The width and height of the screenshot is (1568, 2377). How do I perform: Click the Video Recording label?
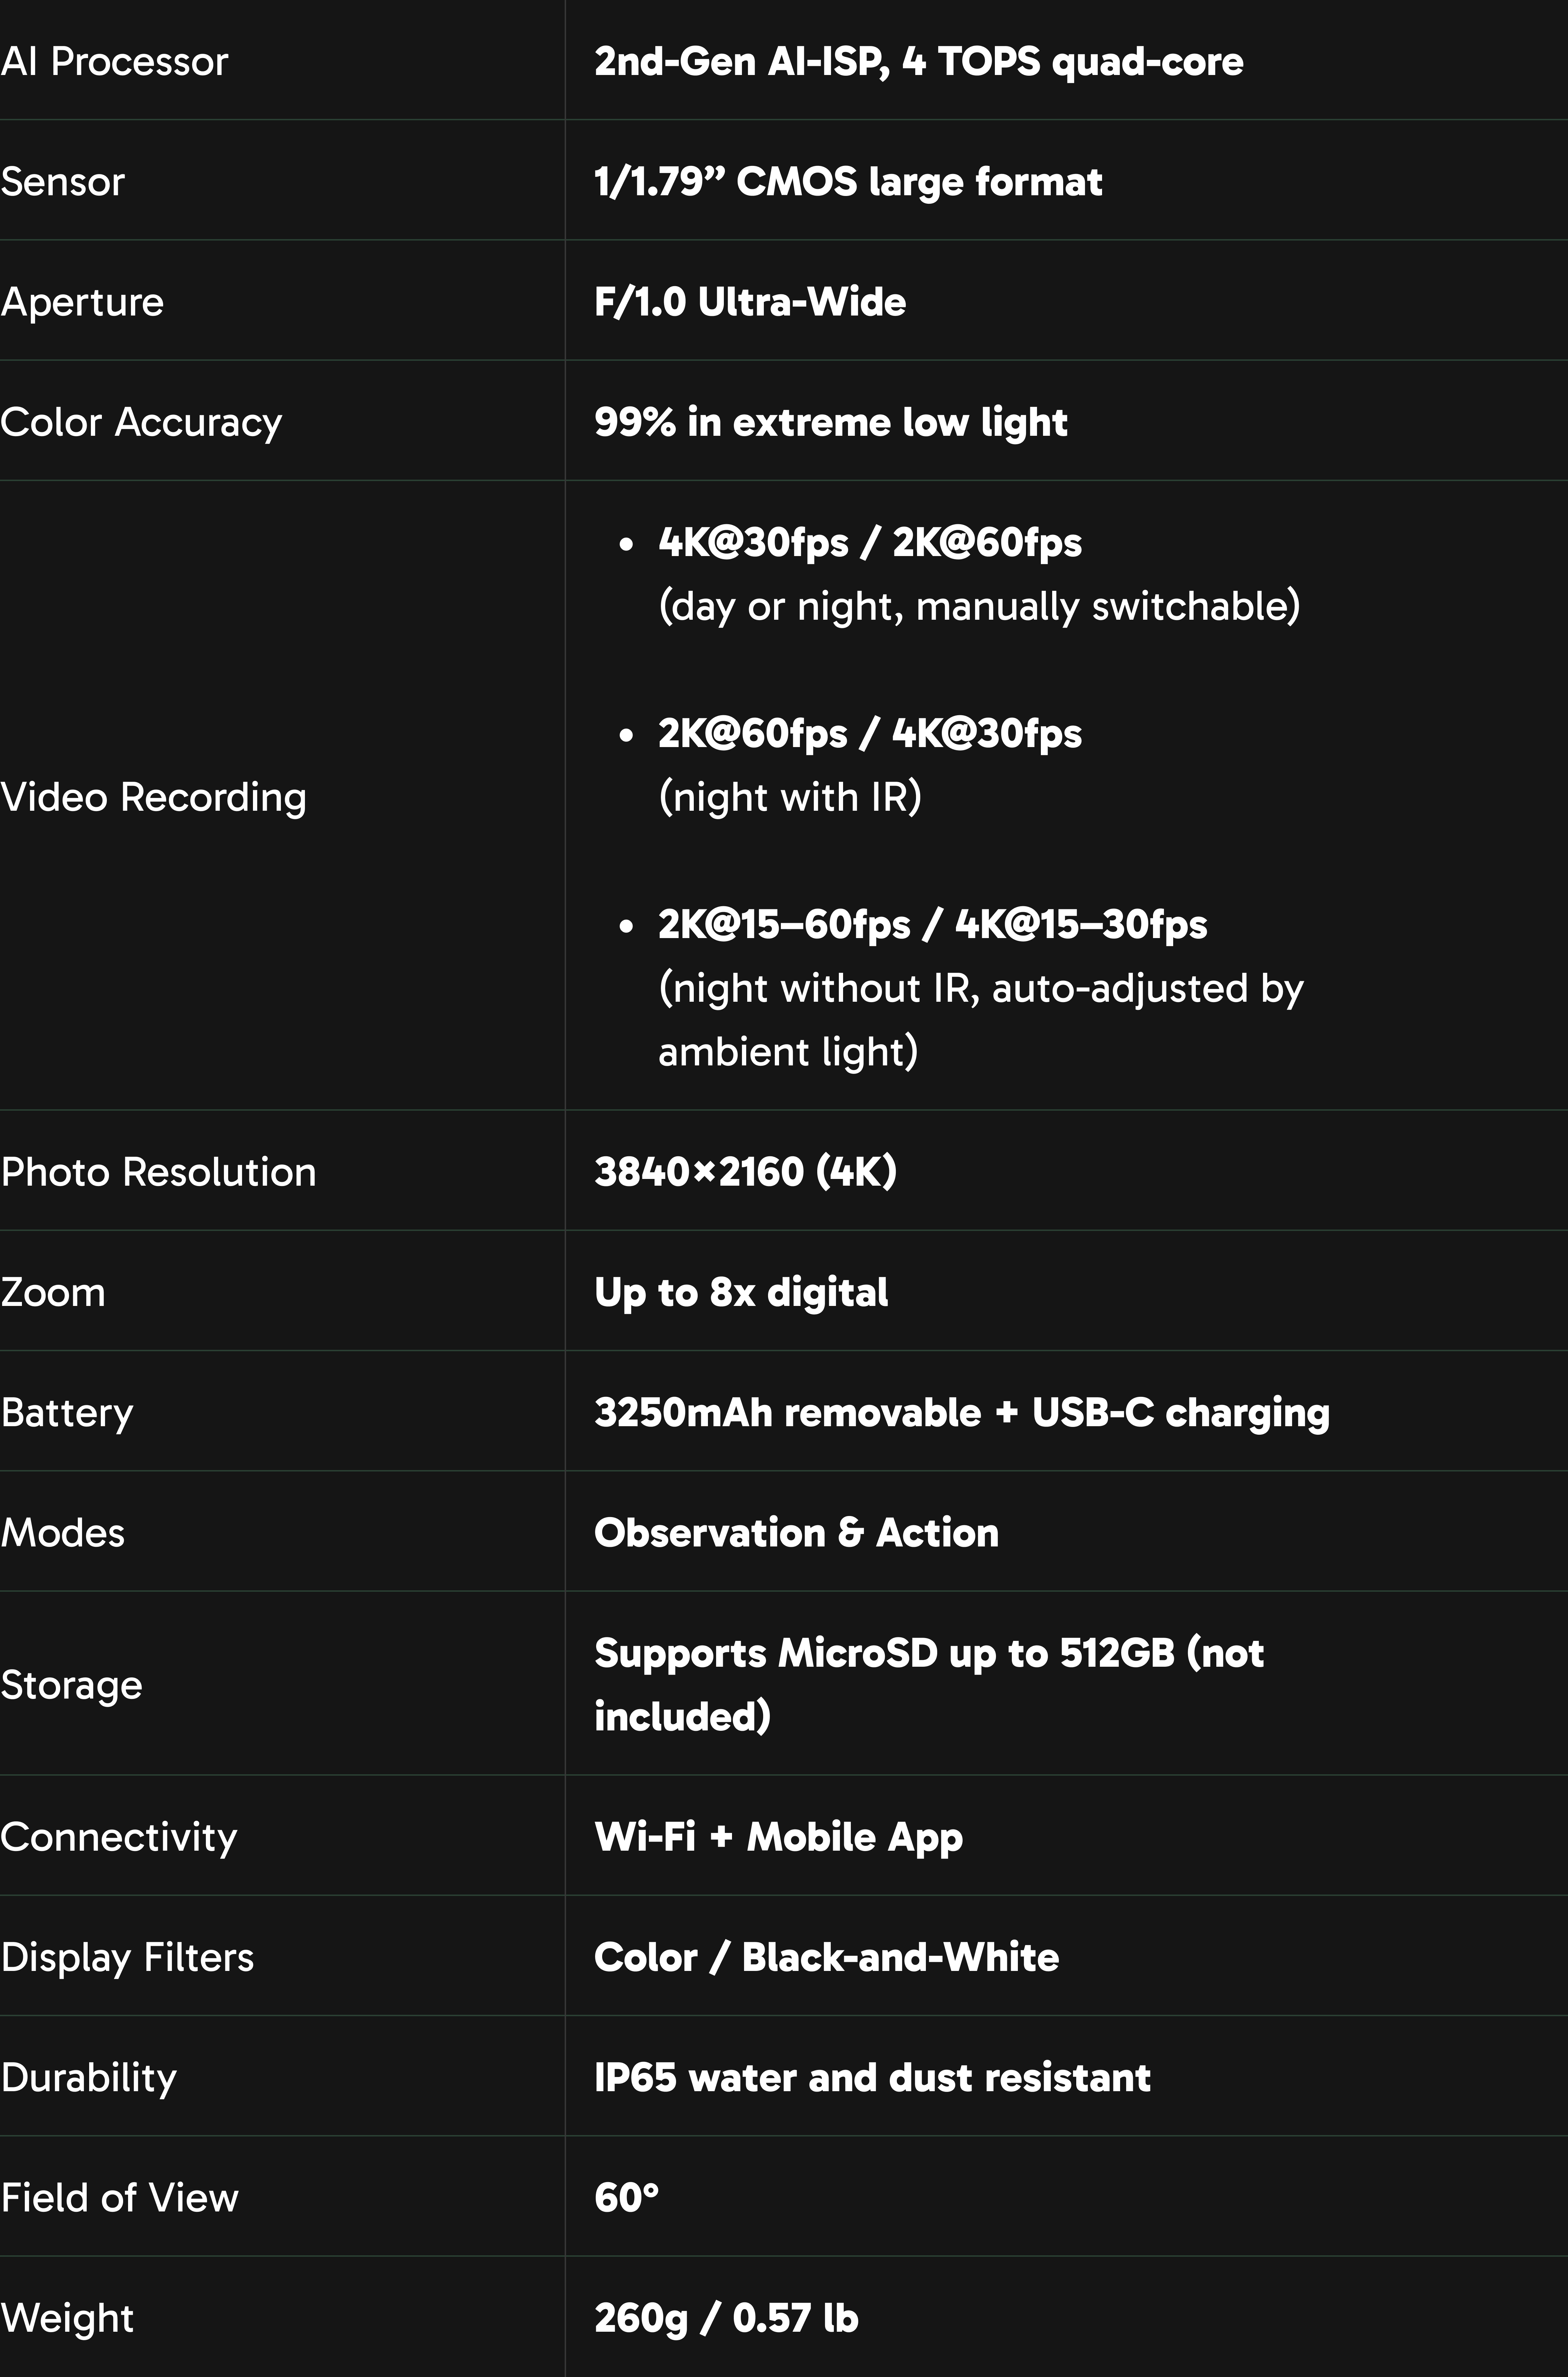(153, 798)
